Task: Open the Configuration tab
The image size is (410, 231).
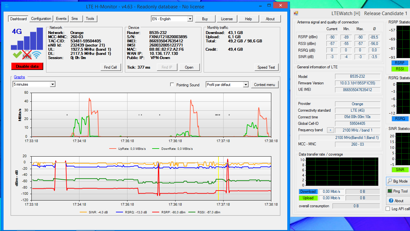Action: tap(41, 19)
